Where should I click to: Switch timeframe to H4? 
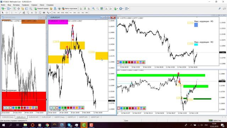pyautogui.click(x=74, y=13)
